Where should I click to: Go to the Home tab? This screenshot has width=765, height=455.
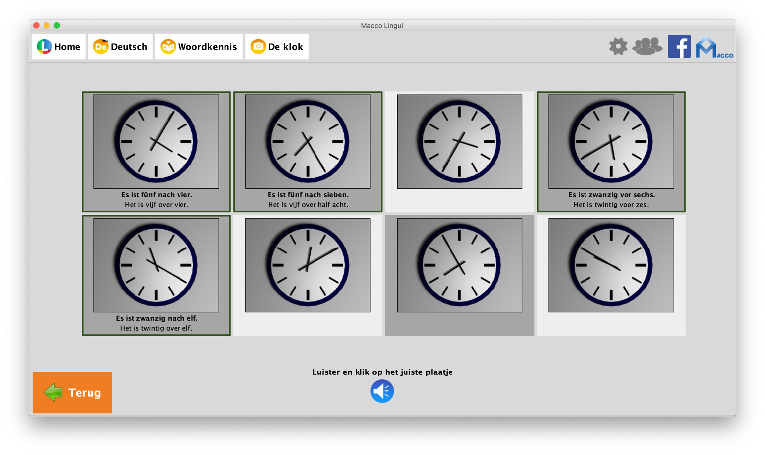point(58,47)
